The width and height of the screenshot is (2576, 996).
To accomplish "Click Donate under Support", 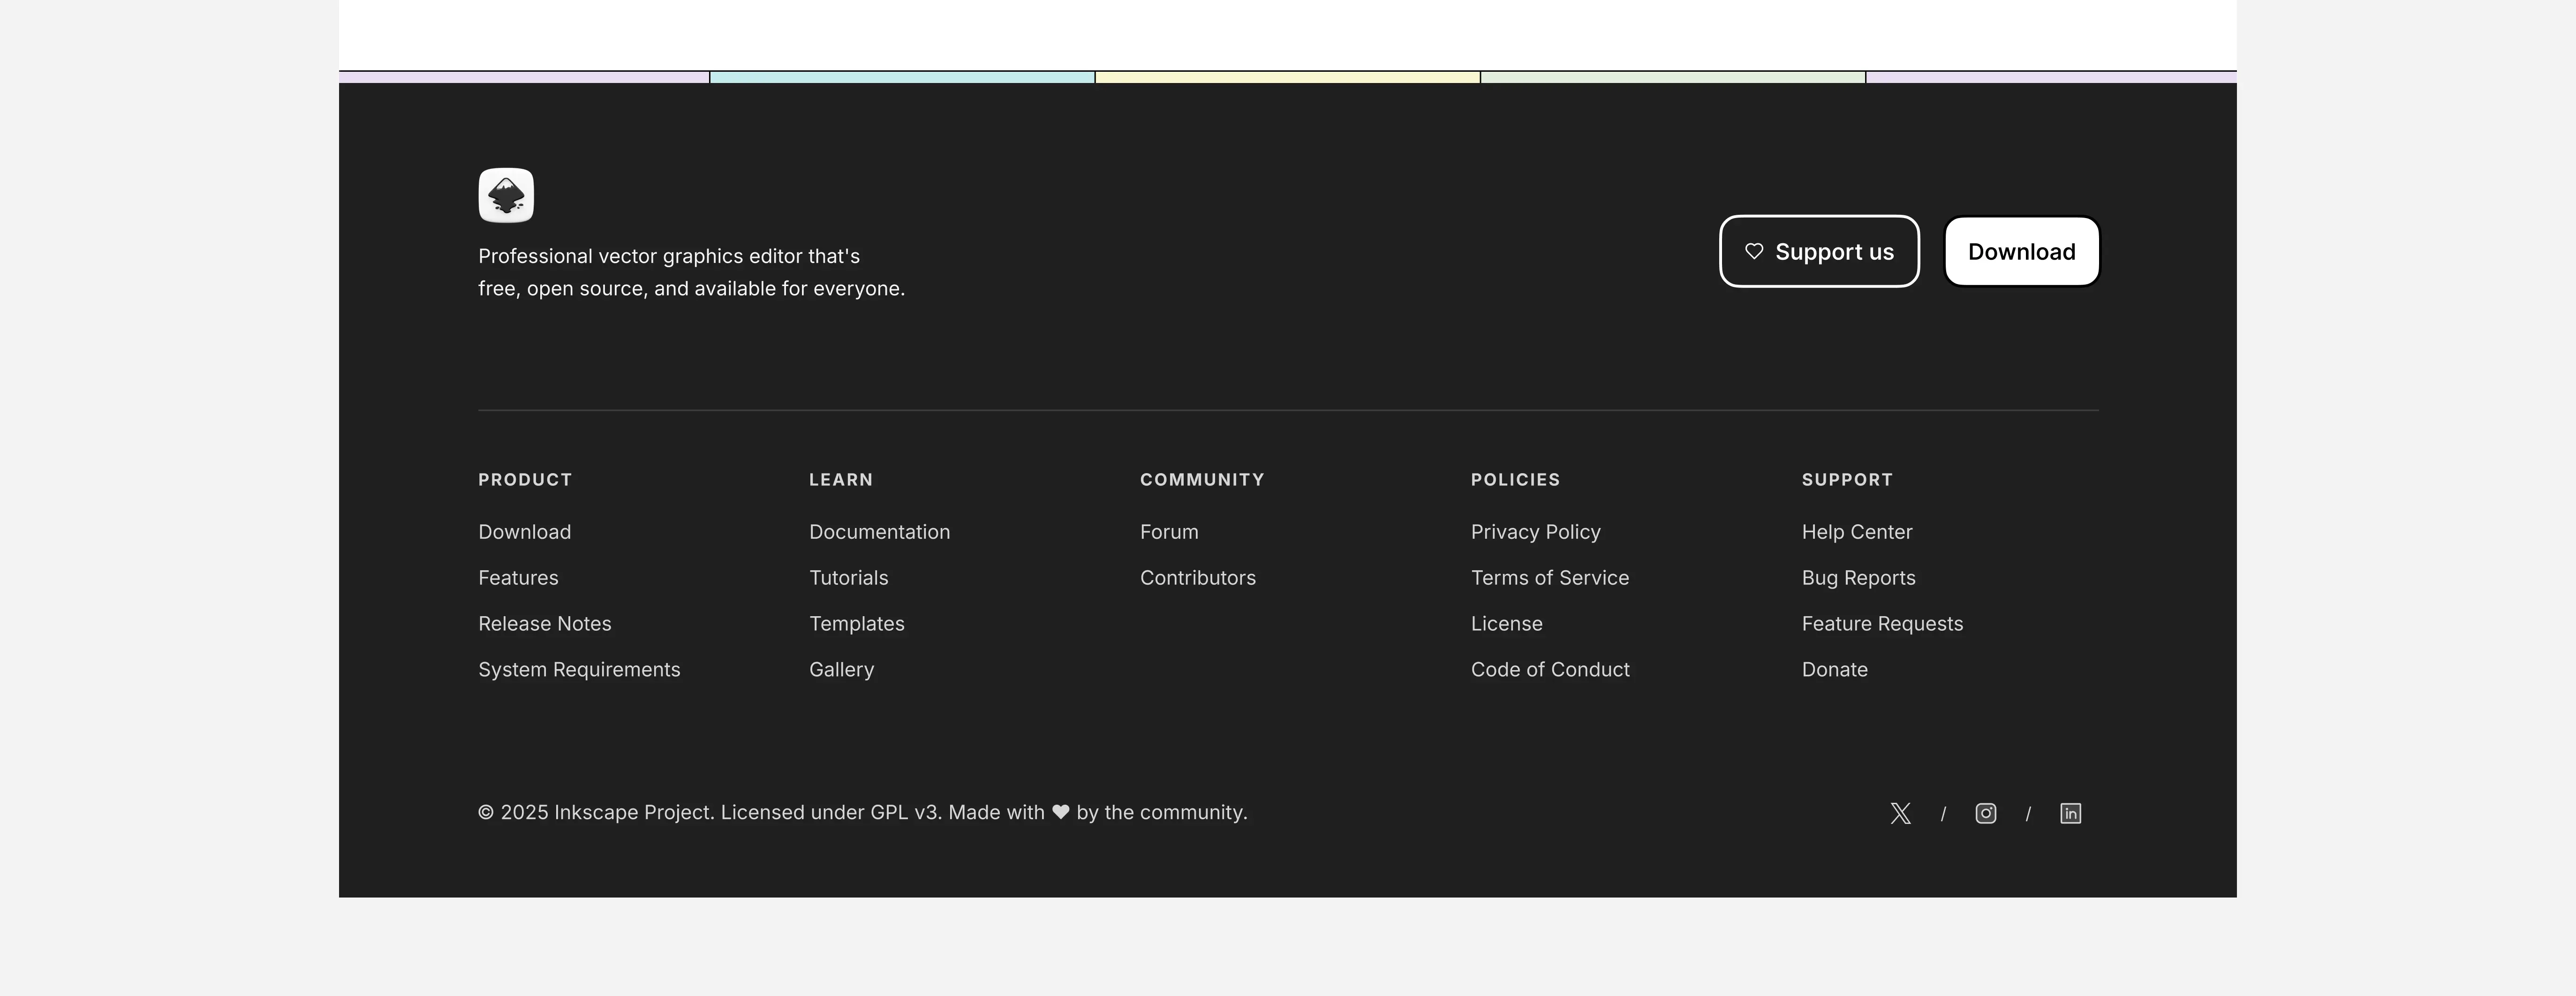I will pos(1834,670).
